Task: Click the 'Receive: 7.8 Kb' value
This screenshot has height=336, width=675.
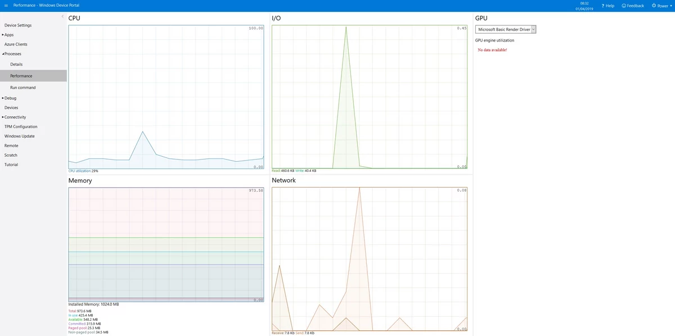Action: [282, 333]
